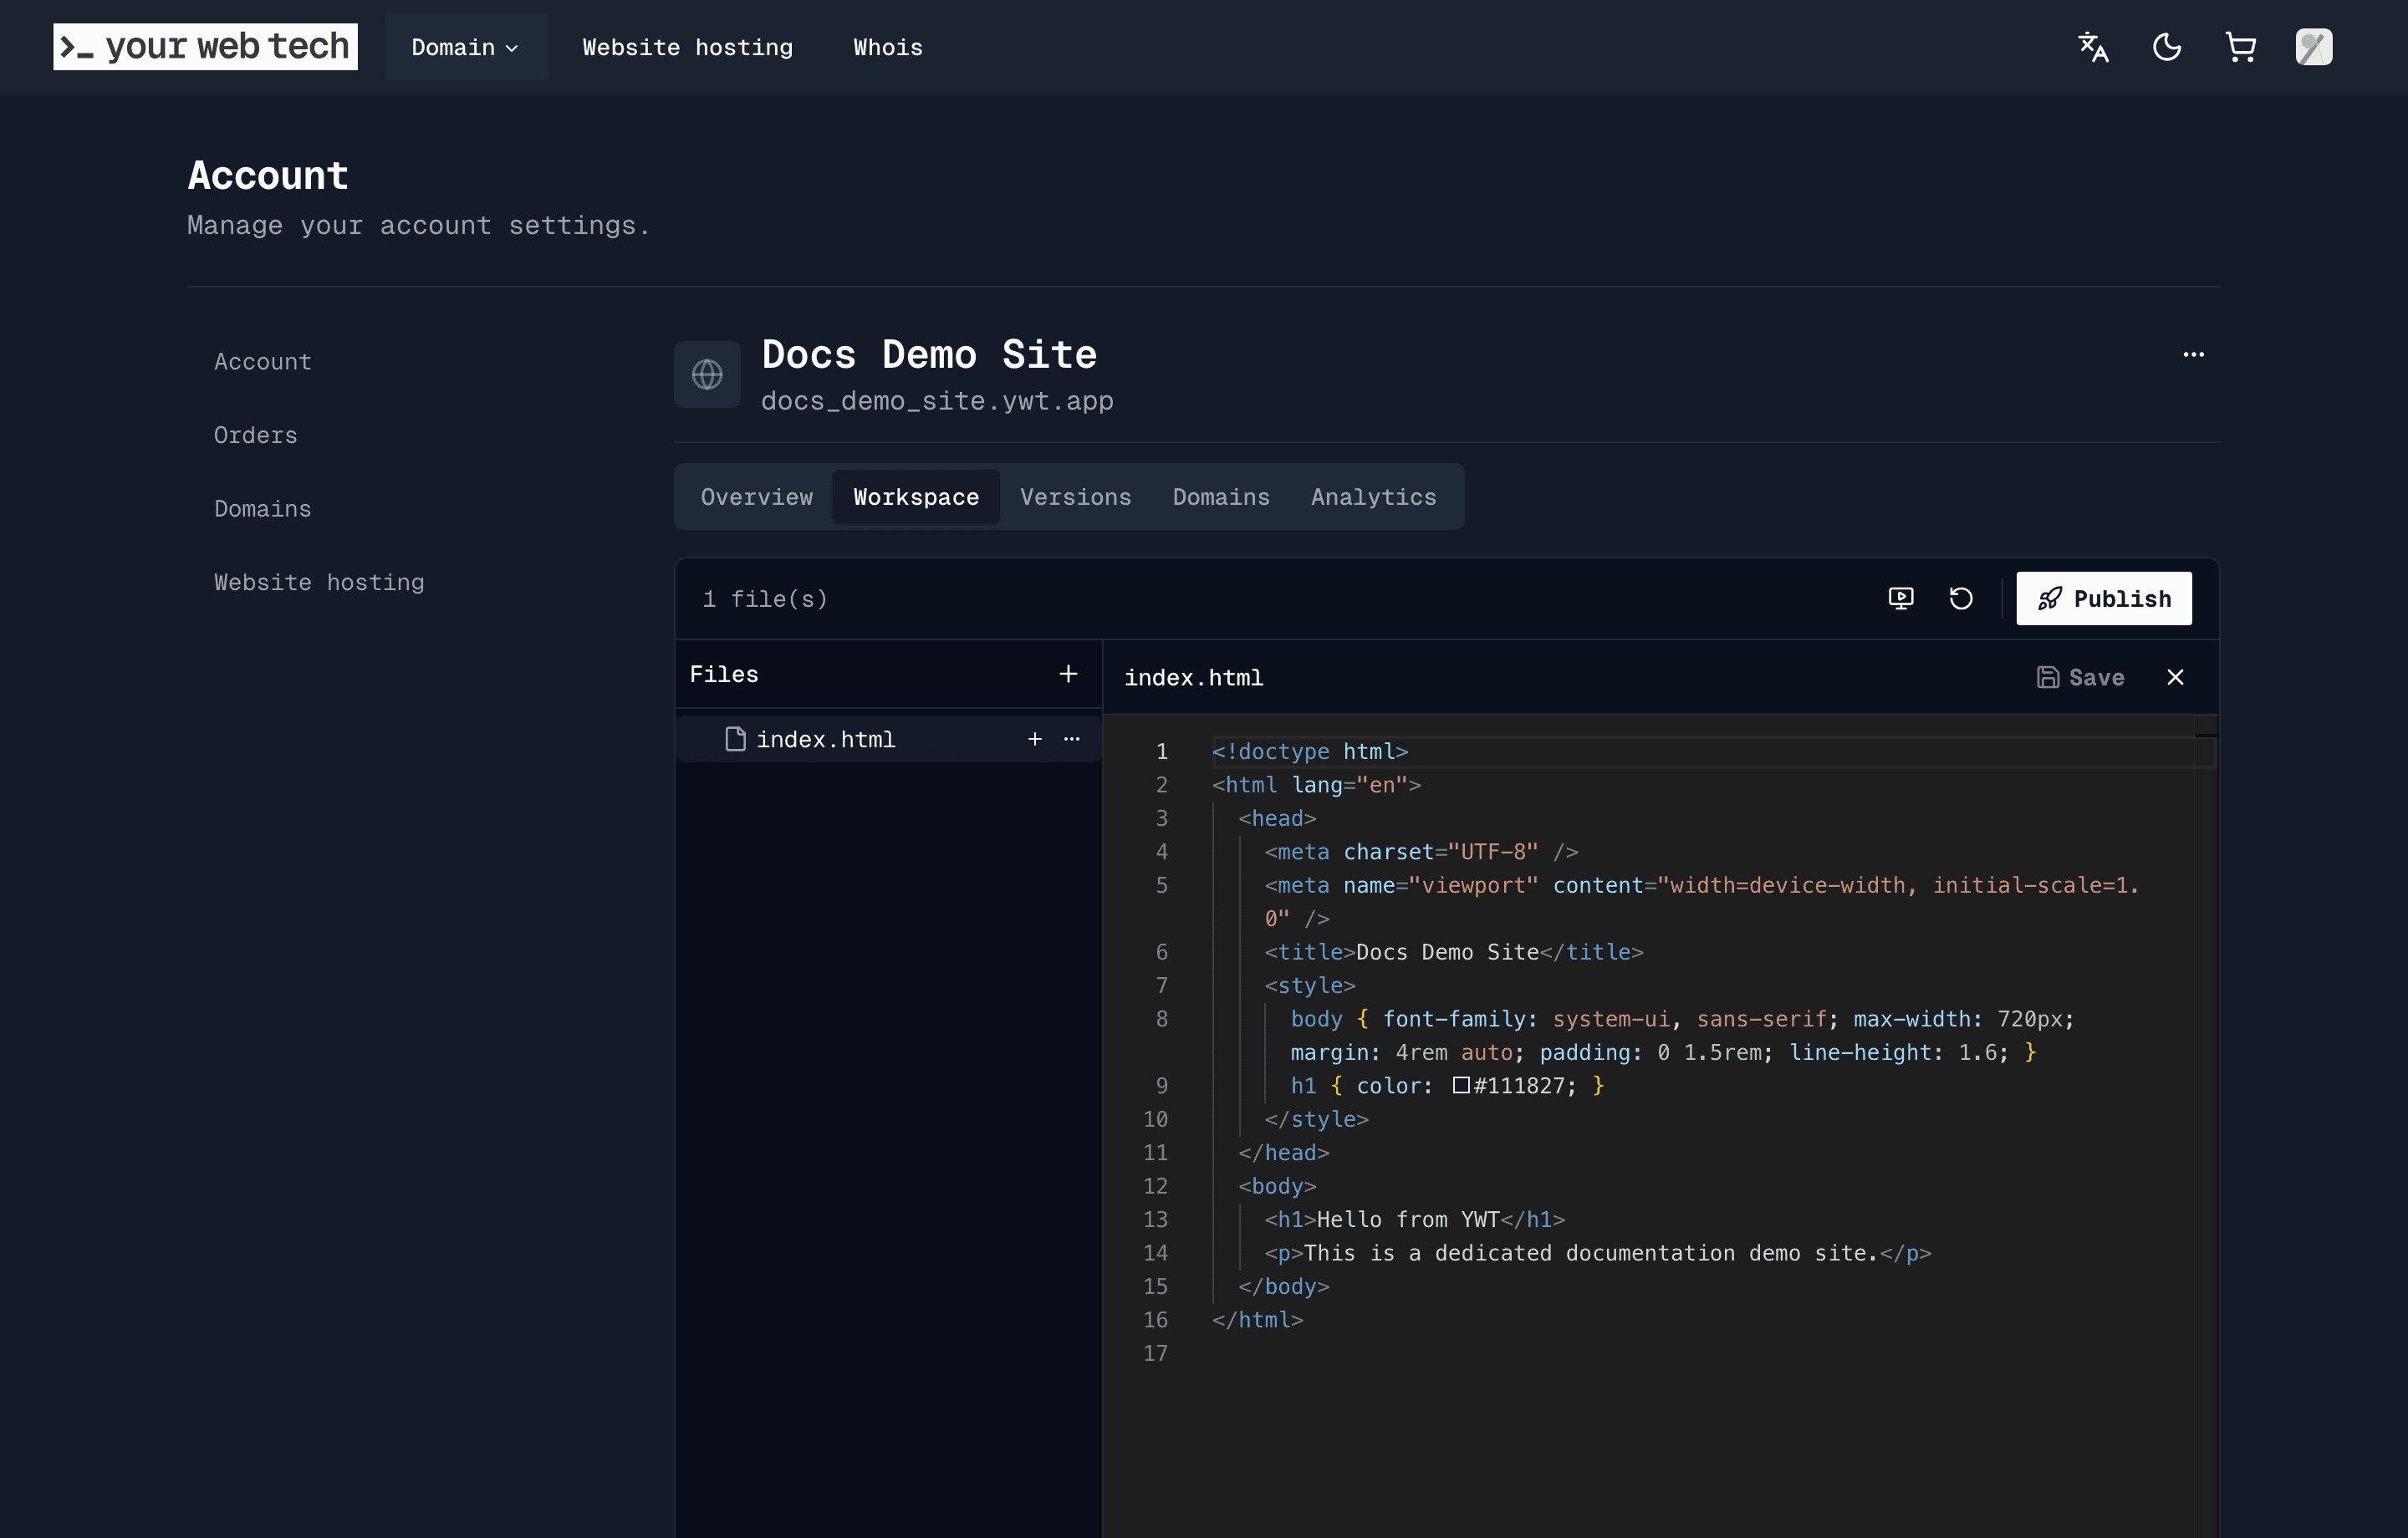
Task: Close the index.html editor tab
Action: click(2175, 677)
